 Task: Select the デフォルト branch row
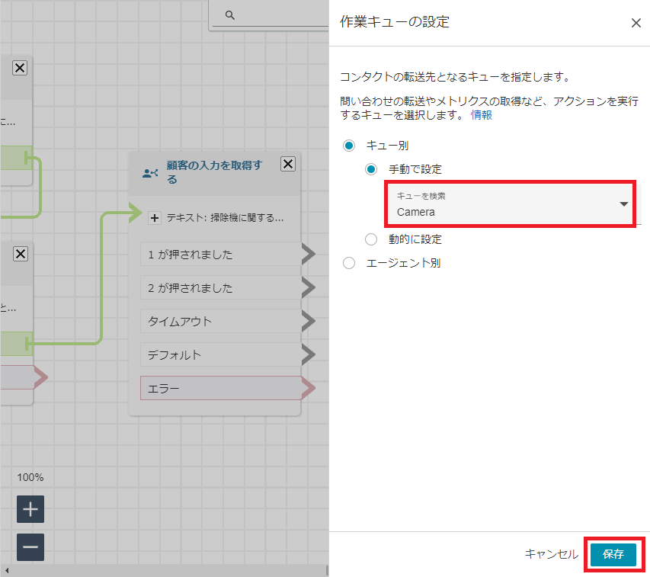[220, 355]
